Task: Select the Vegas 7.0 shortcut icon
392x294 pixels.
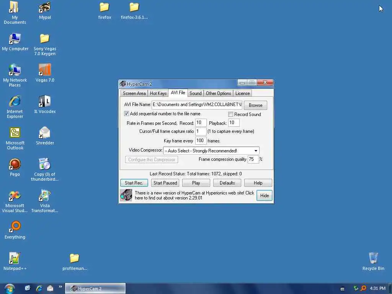Action: [45, 73]
